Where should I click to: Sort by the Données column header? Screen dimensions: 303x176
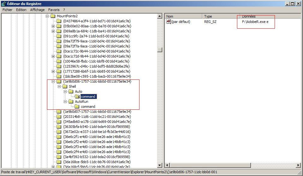(x=270, y=16)
